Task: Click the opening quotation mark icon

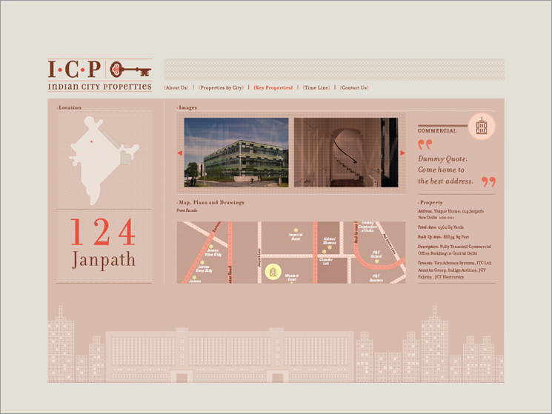Action: (x=425, y=144)
